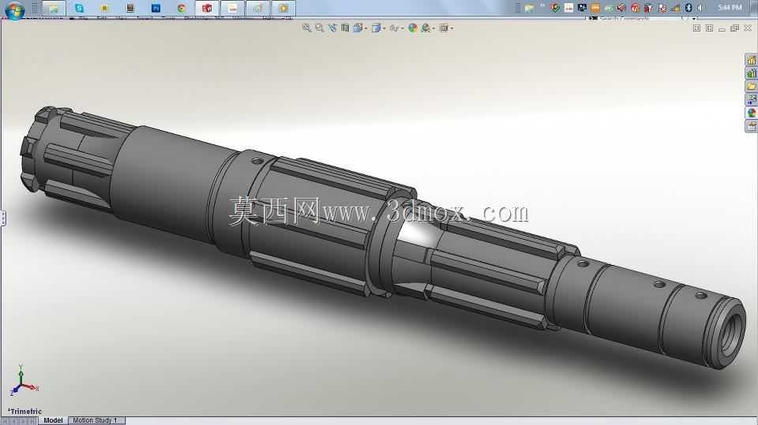Open Skype from the taskbar
Screen dimensions: 758x425
click(79, 8)
